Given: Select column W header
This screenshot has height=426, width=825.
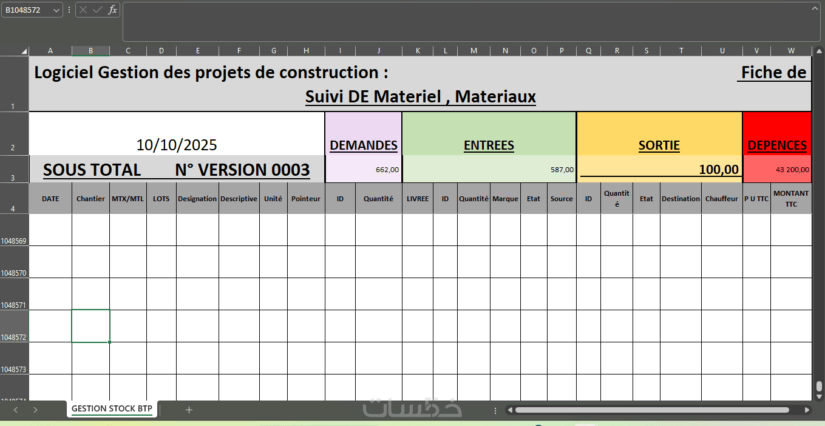Looking at the screenshot, I should pyautogui.click(x=791, y=51).
